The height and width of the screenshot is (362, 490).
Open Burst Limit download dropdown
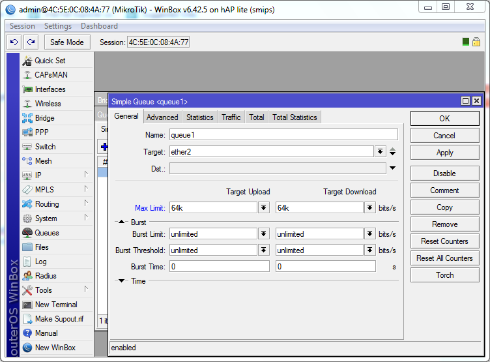[370, 234]
